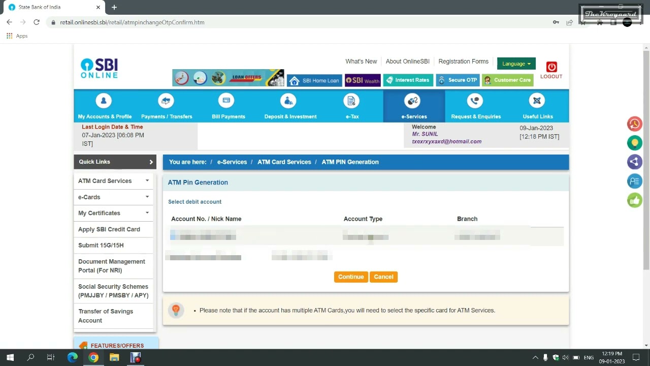Open Deposit & Investment icon
Screen dimensions: 650x366
coord(288,101)
